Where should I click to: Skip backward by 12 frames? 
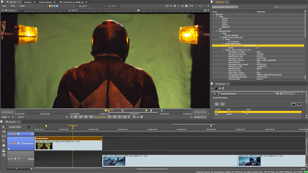point(134,117)
